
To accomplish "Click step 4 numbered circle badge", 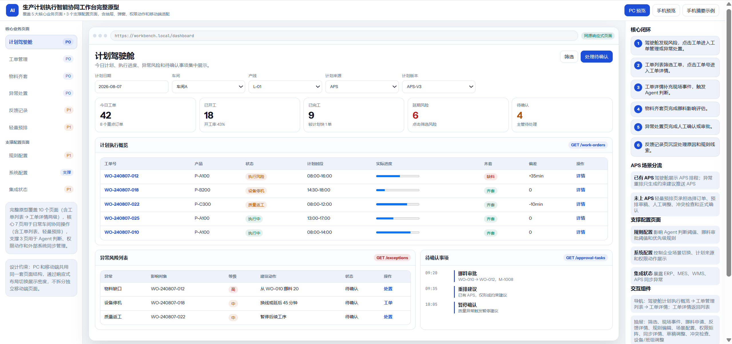I will (x=638, y=109).
